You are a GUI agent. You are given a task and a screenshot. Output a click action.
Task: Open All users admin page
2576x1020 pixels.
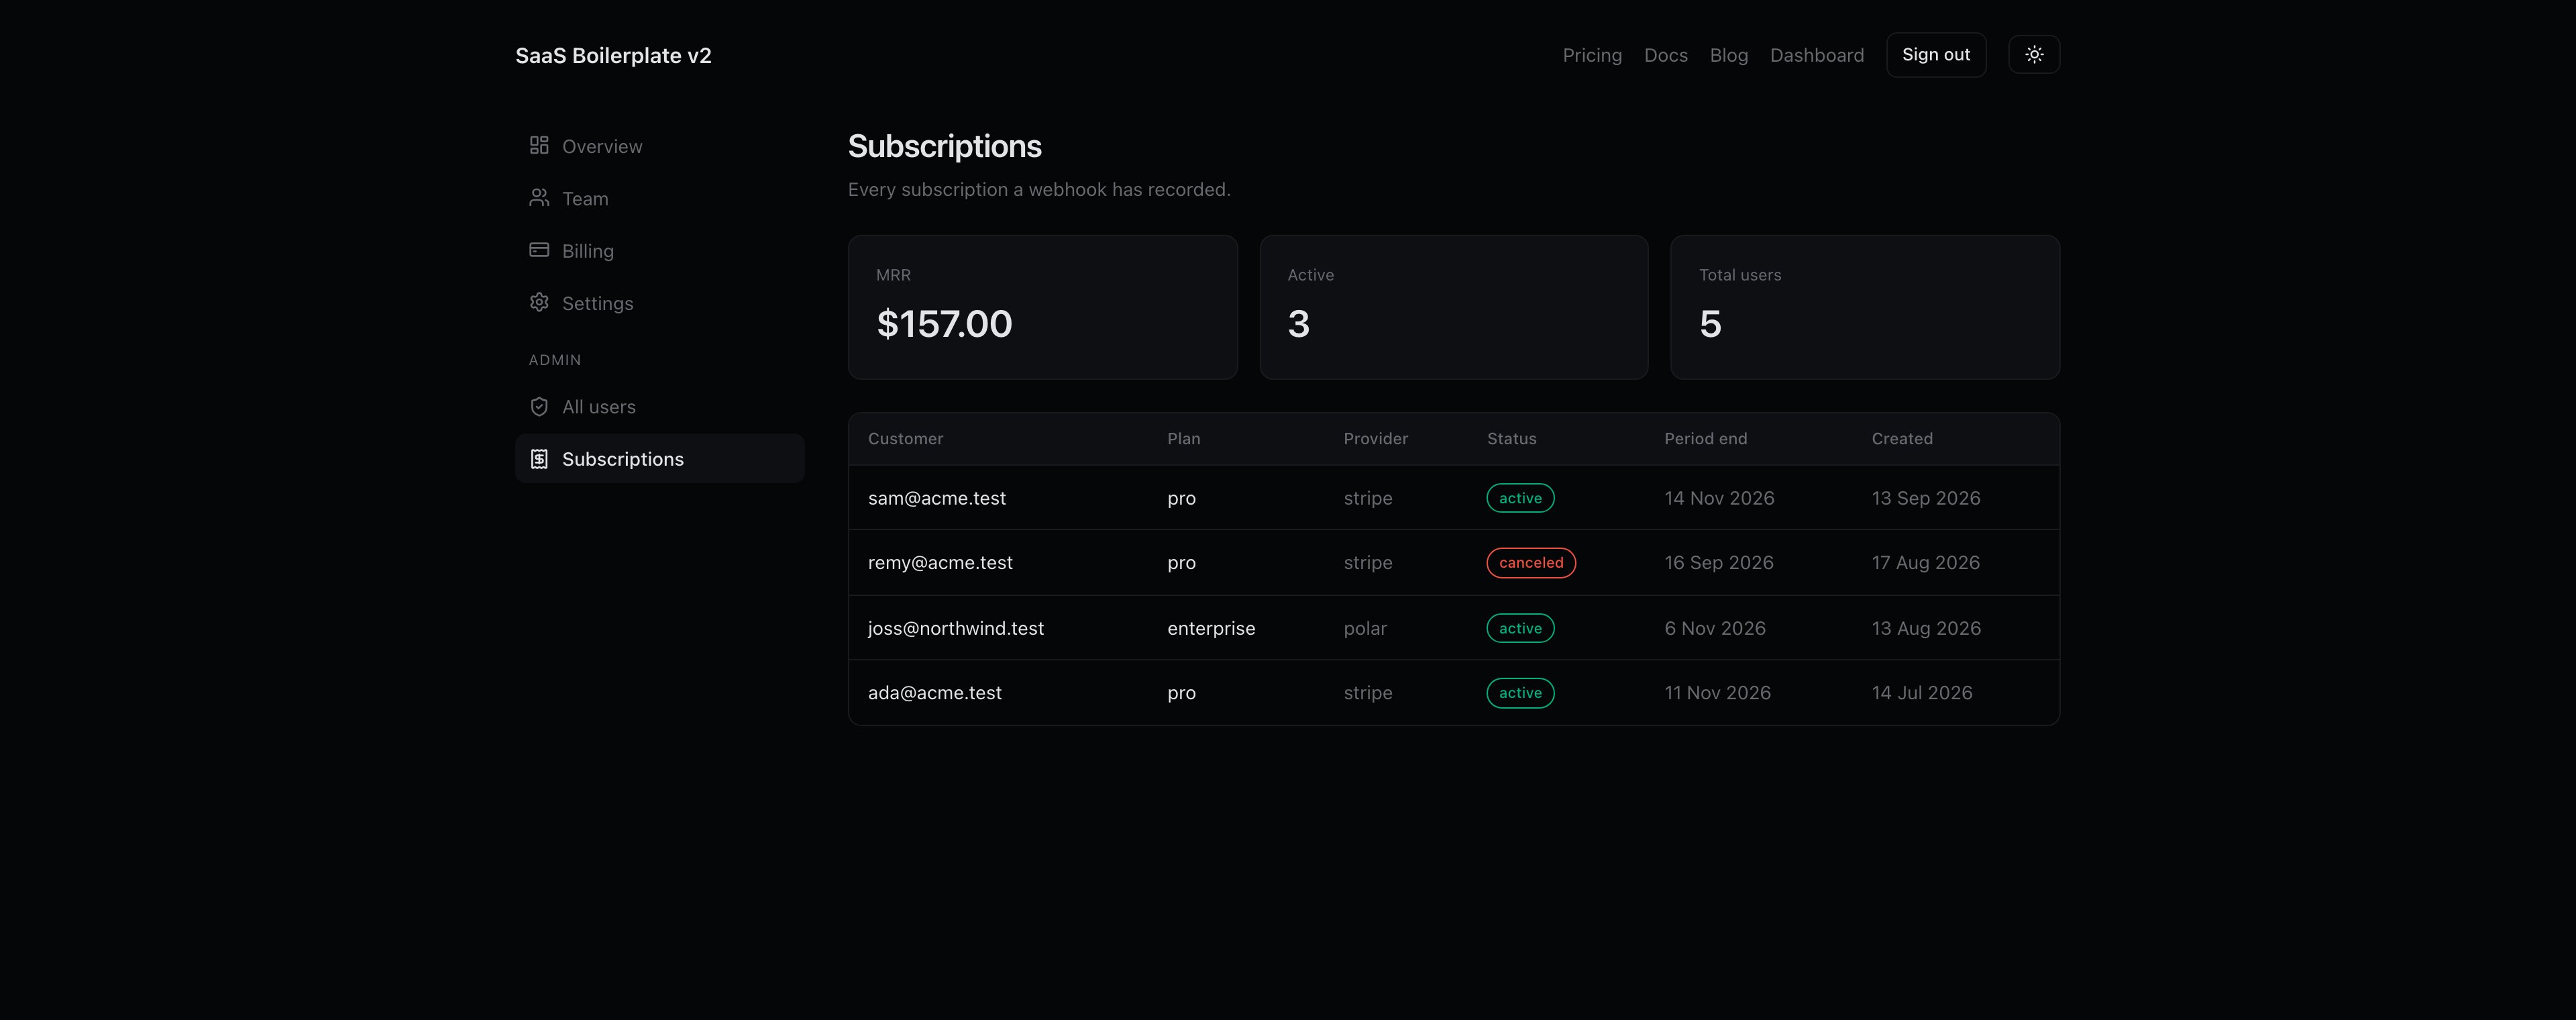click(x=659, y=406)
